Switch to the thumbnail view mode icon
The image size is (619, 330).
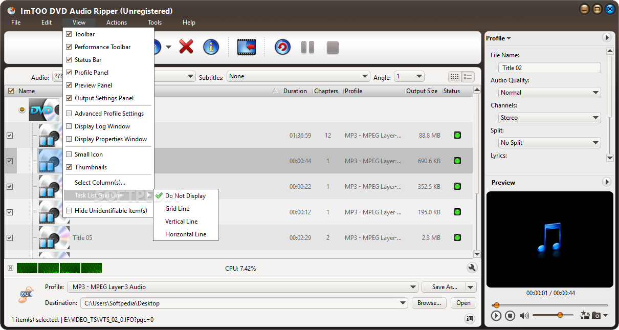click(x=468, y=77)
